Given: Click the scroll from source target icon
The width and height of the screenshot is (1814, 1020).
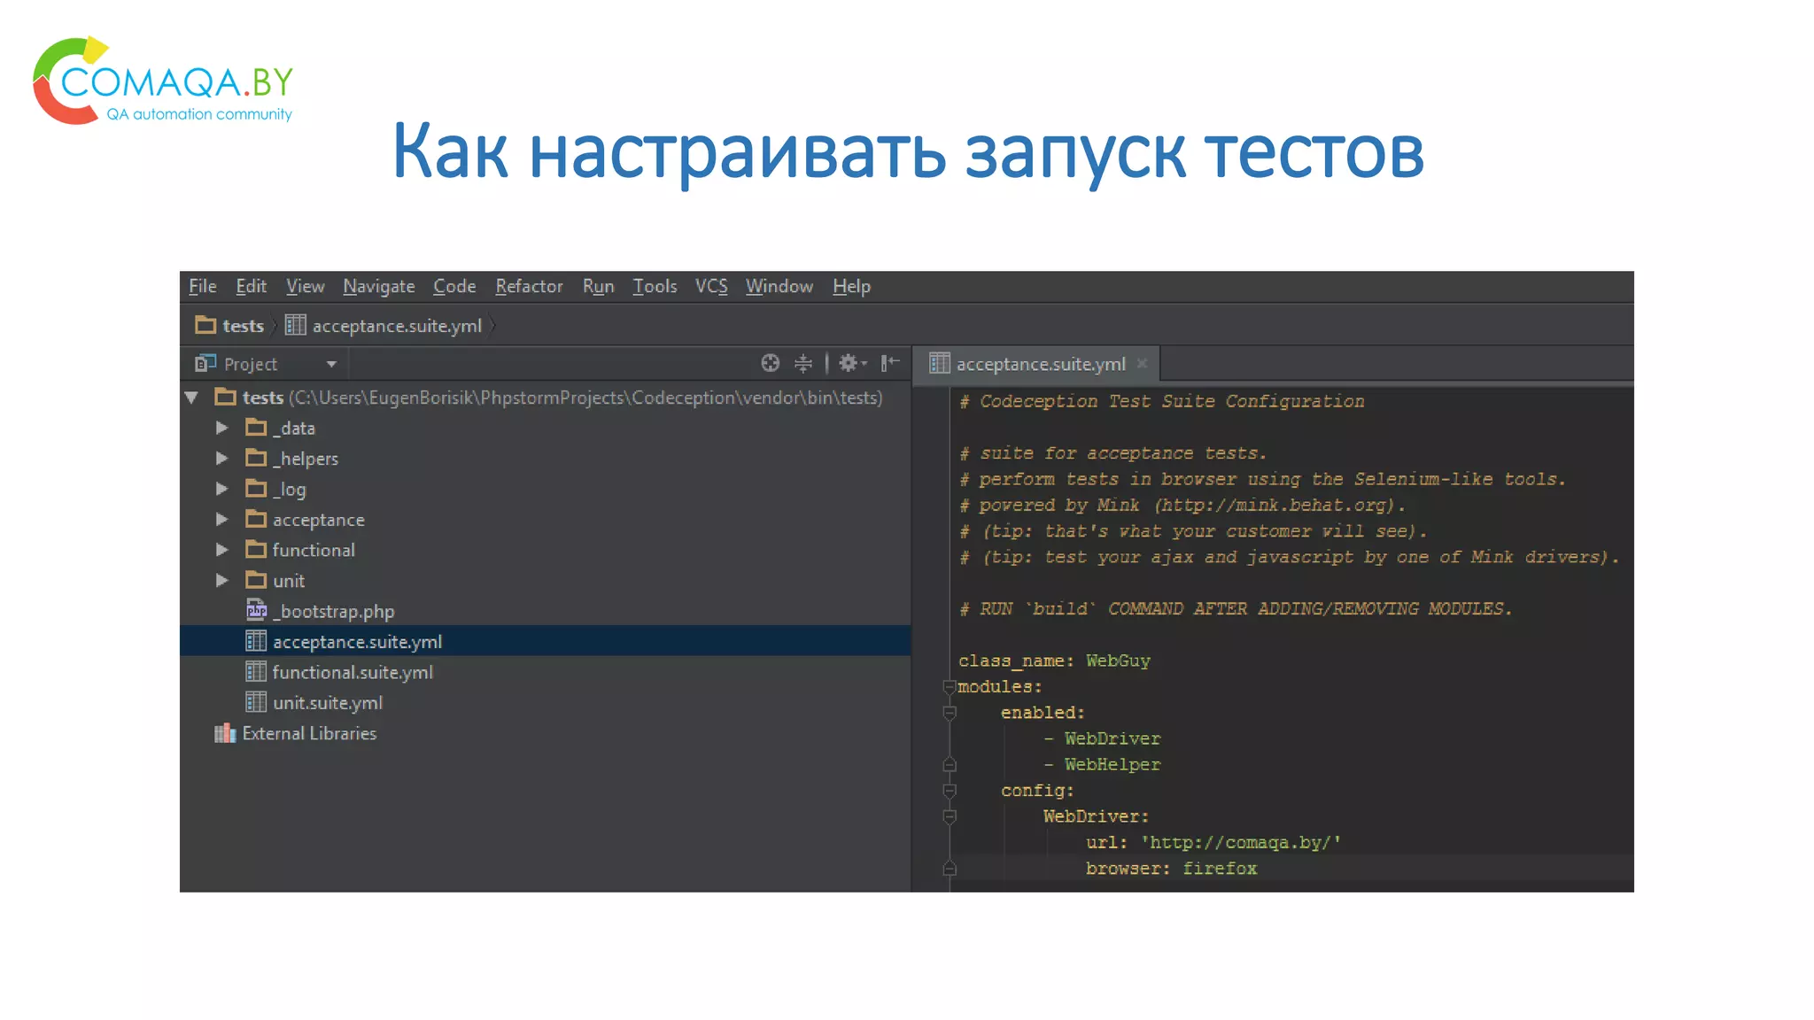Looking at the screenshot, I should [770, 363].
